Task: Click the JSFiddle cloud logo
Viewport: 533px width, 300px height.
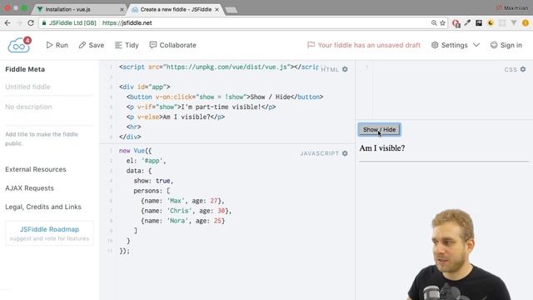Action: coord(19,45)
